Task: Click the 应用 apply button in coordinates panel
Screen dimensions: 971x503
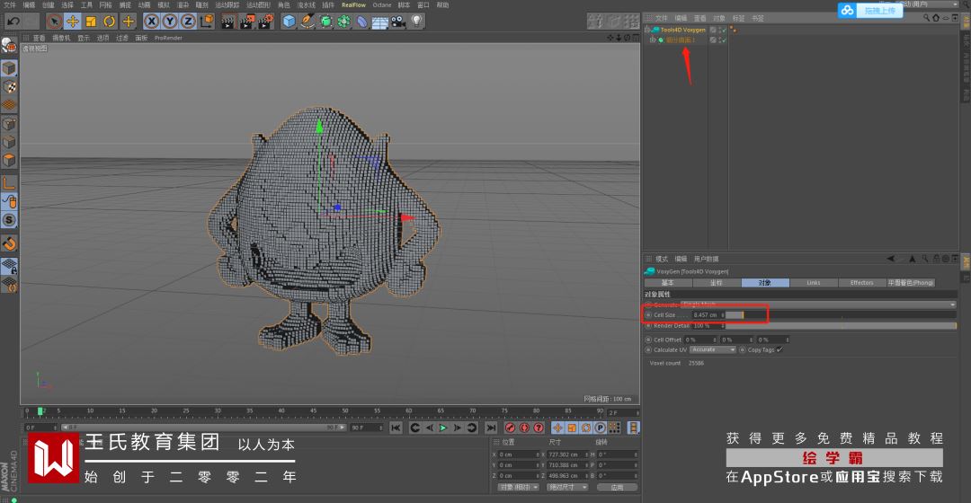Action: [616, 487]
